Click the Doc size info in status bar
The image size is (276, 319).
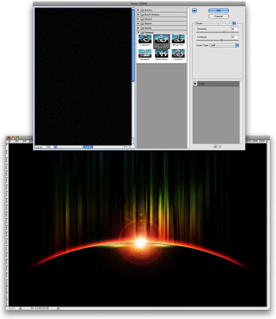[40, 308]
